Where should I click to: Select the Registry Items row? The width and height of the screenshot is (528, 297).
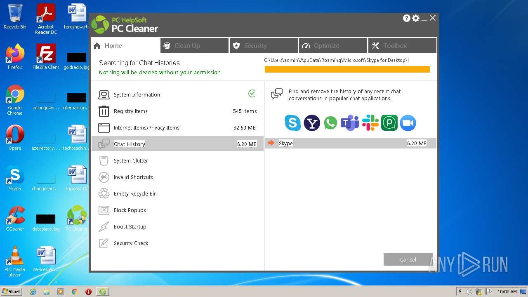point(177,111)
